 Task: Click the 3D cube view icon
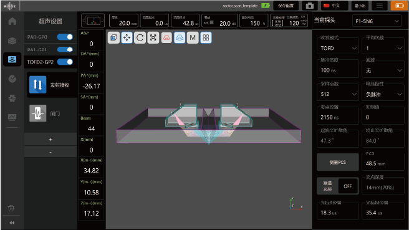[x=113, y=38]
